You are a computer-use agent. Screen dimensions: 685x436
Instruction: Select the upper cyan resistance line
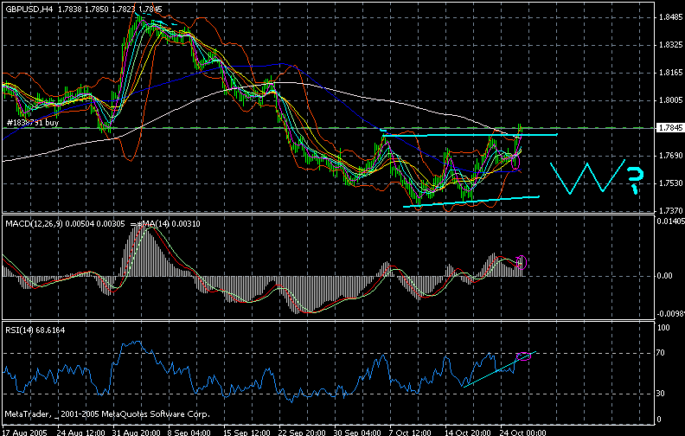point(467,135)
